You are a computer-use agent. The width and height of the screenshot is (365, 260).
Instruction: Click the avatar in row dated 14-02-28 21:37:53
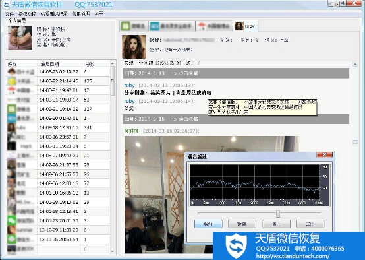coord(12,165)
